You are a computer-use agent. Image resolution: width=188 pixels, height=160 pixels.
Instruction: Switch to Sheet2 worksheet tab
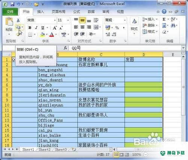click(45, 149)
